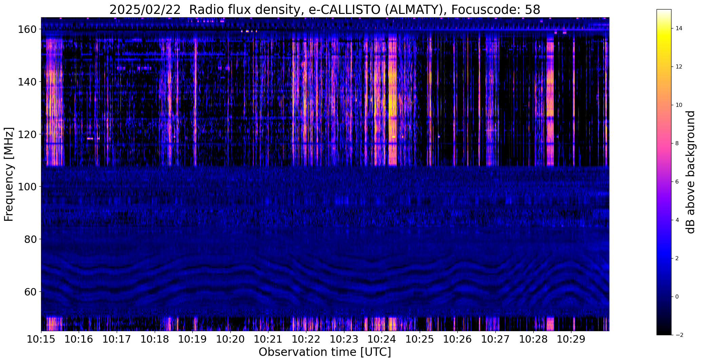The width and height of the screenshot is (701, 362).
Task: Click the 10:17 time tick label
Action: click(x=117, y=339)
